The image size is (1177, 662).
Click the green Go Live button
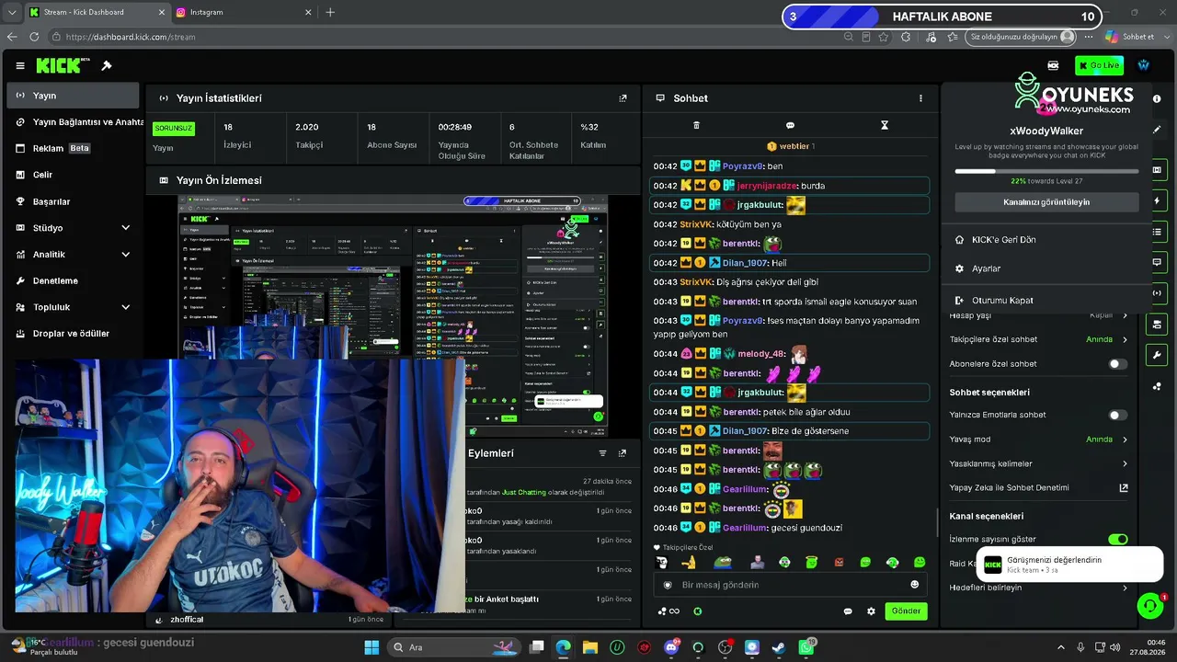1100,66
